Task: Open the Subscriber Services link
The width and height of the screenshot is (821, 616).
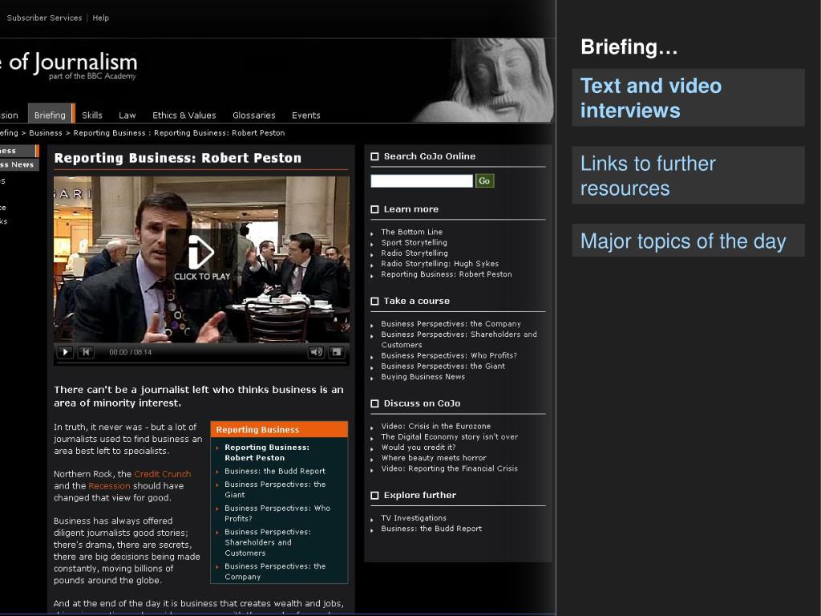Action: 45,18
